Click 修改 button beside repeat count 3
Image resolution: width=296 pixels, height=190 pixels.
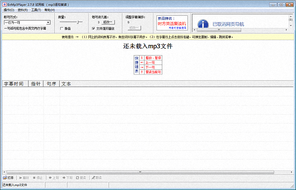[108, 22]
